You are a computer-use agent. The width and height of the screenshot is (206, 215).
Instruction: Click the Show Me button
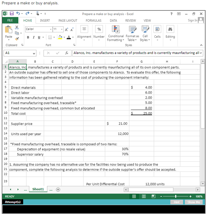194,202
